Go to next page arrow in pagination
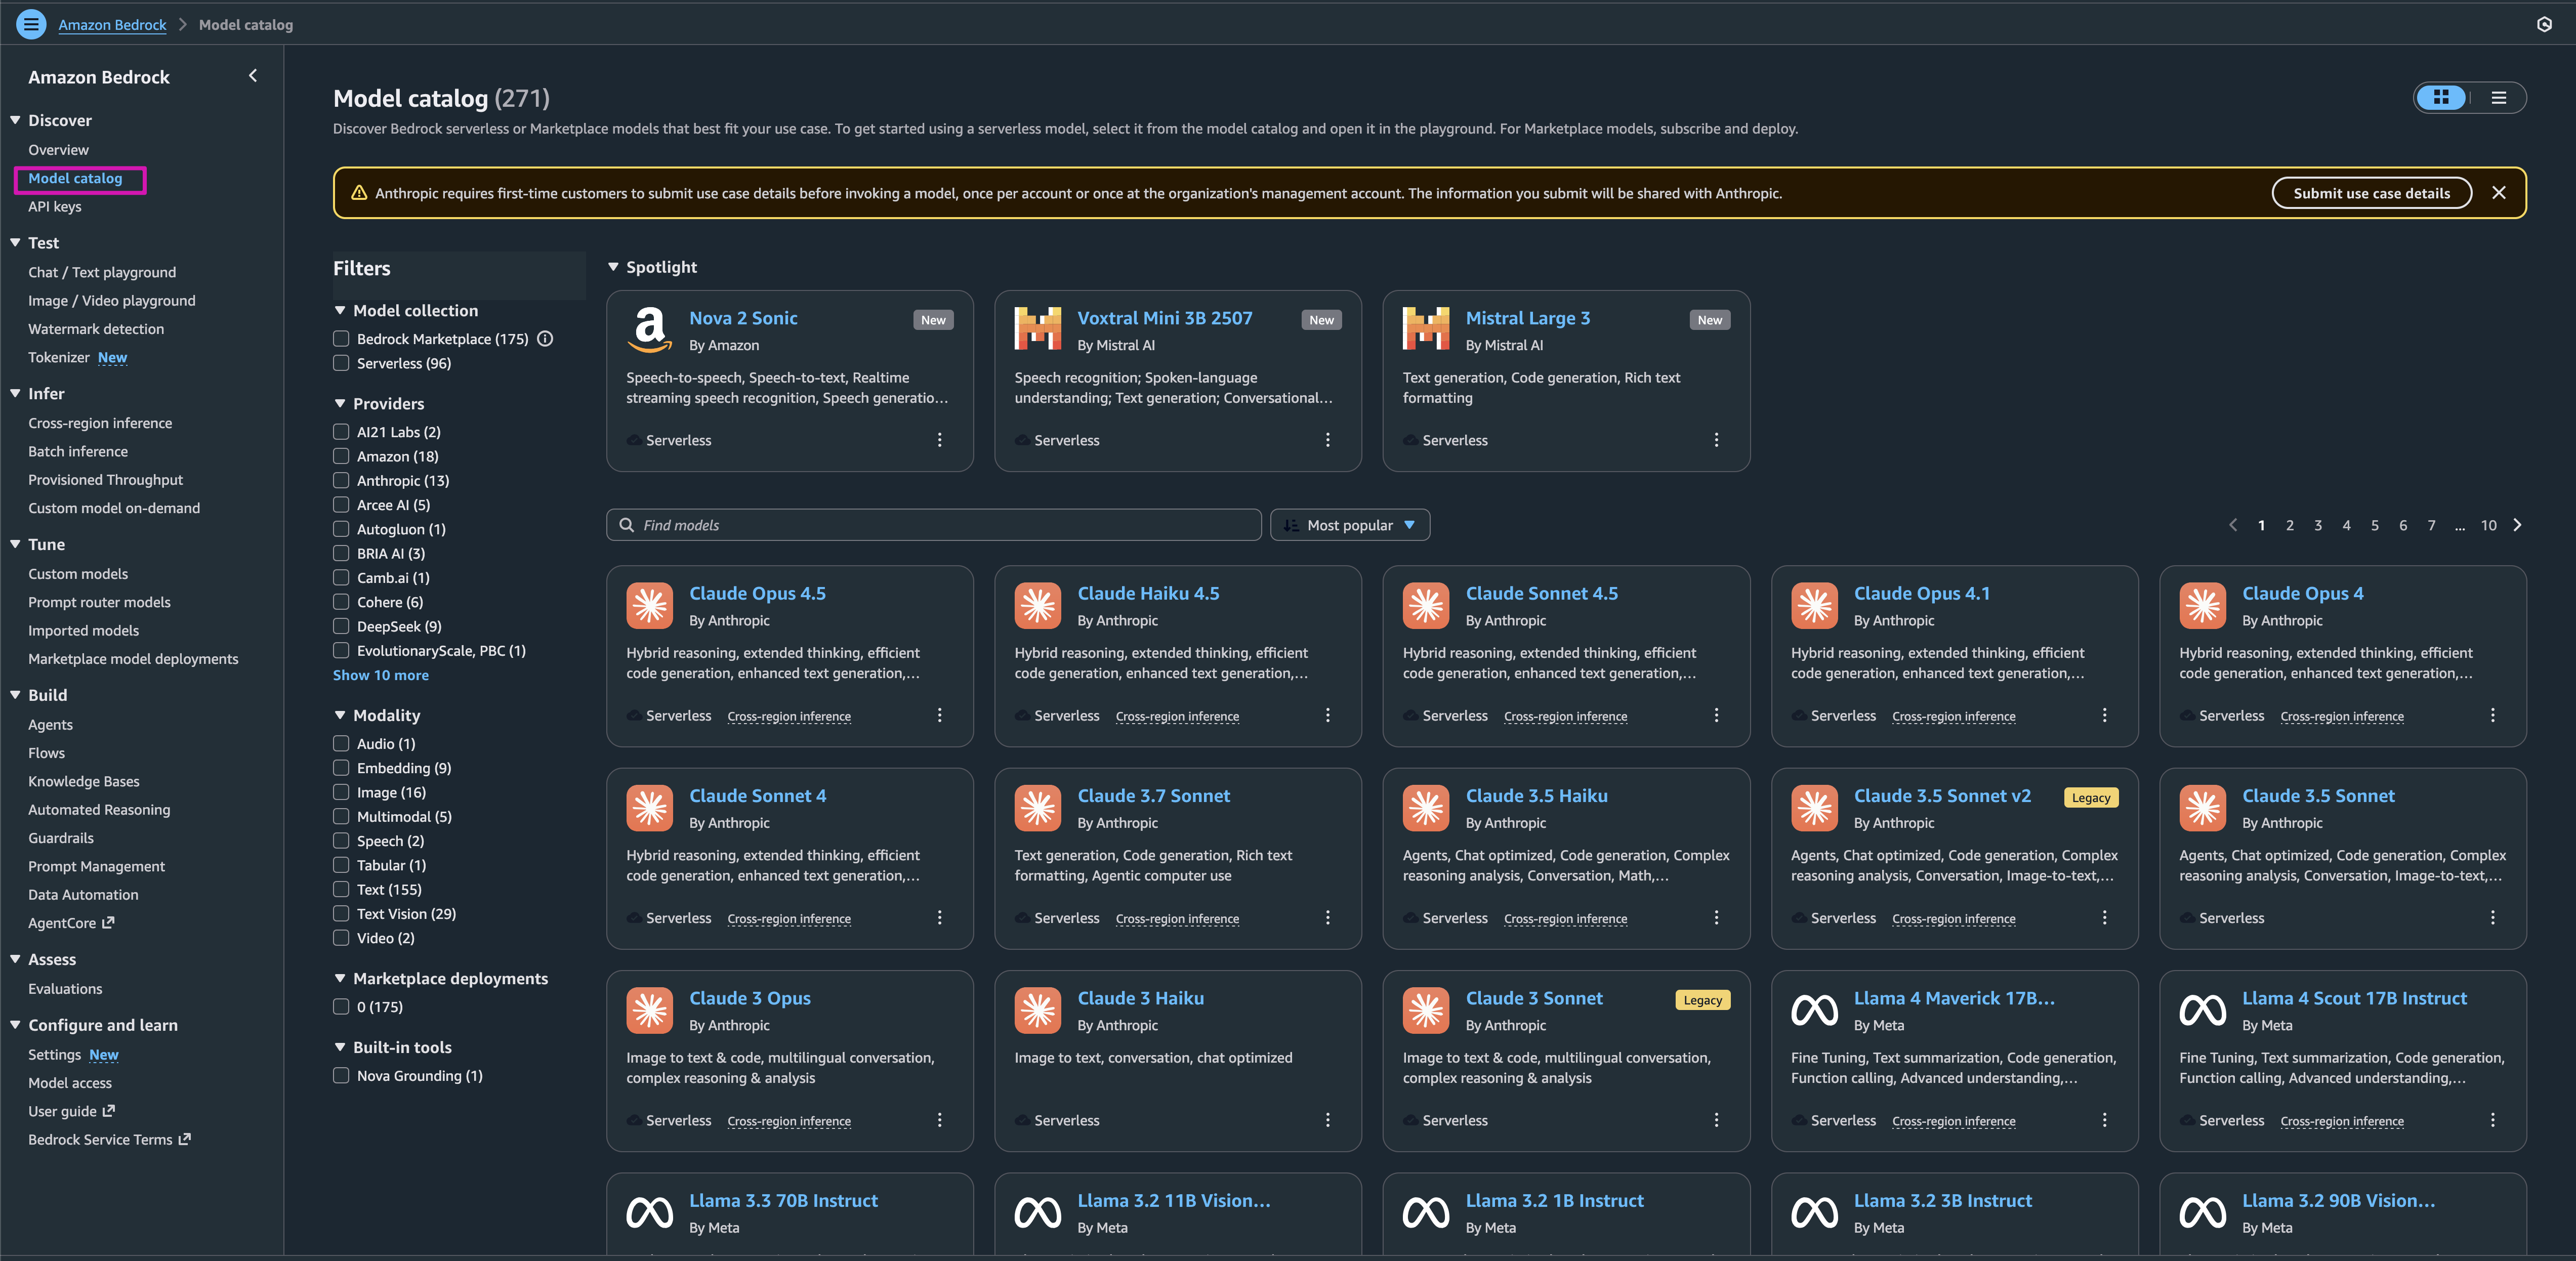This screenshot has width=2576, height=1261. point(2517,525)
